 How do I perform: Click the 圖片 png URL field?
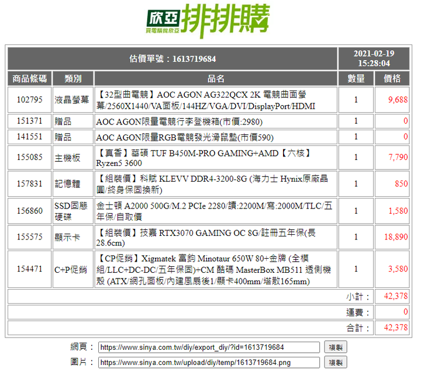pyautogui.click(x=209, y=363)
